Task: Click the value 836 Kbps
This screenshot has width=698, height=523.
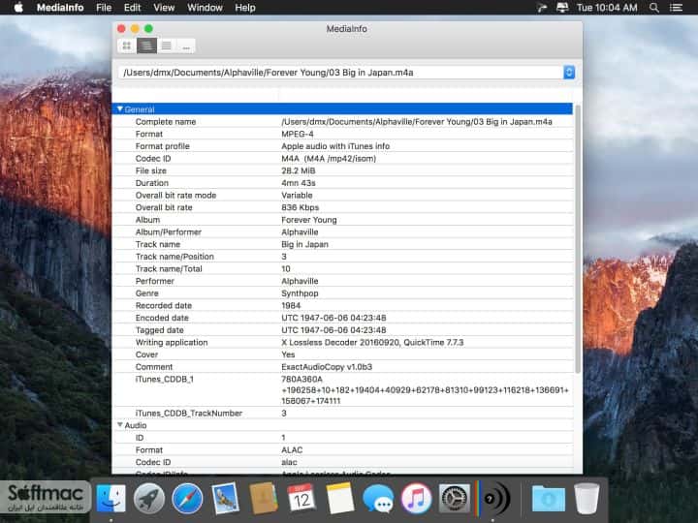Action: 300,207
